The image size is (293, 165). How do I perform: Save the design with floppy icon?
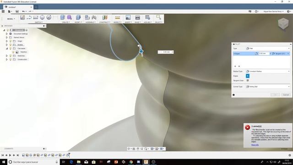[x=17, y=11]
